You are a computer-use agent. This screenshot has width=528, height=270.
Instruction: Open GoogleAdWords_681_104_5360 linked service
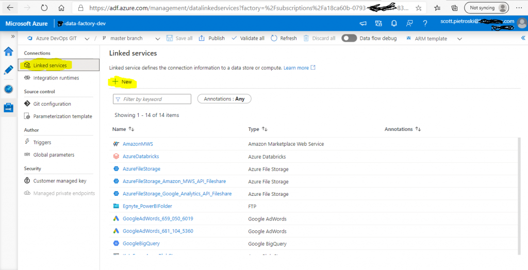(158, 231)
